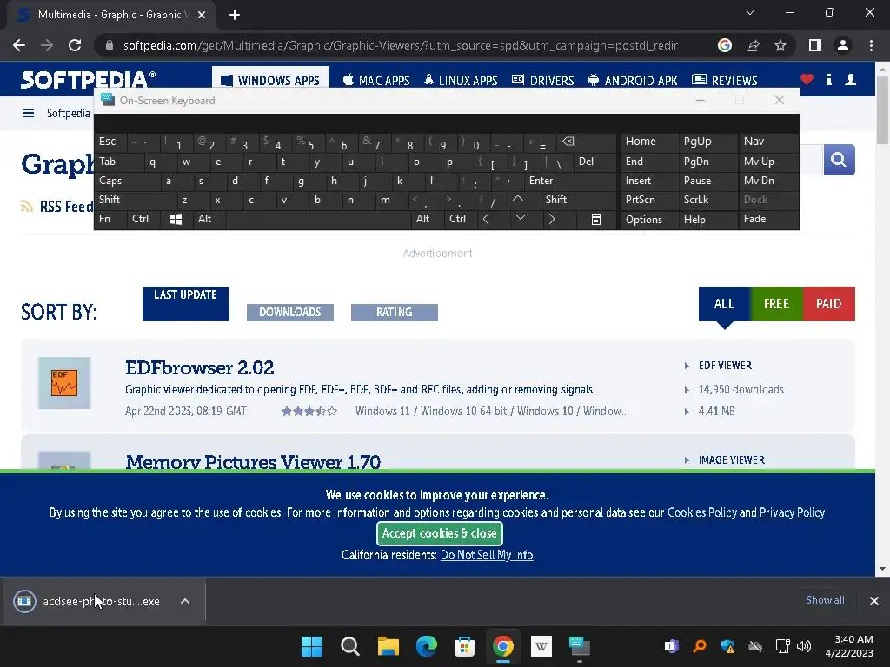The width and height of the screenshot is (890, 667).
Task: Open Chrome share page icon
Action: click(x=753, y=45)
